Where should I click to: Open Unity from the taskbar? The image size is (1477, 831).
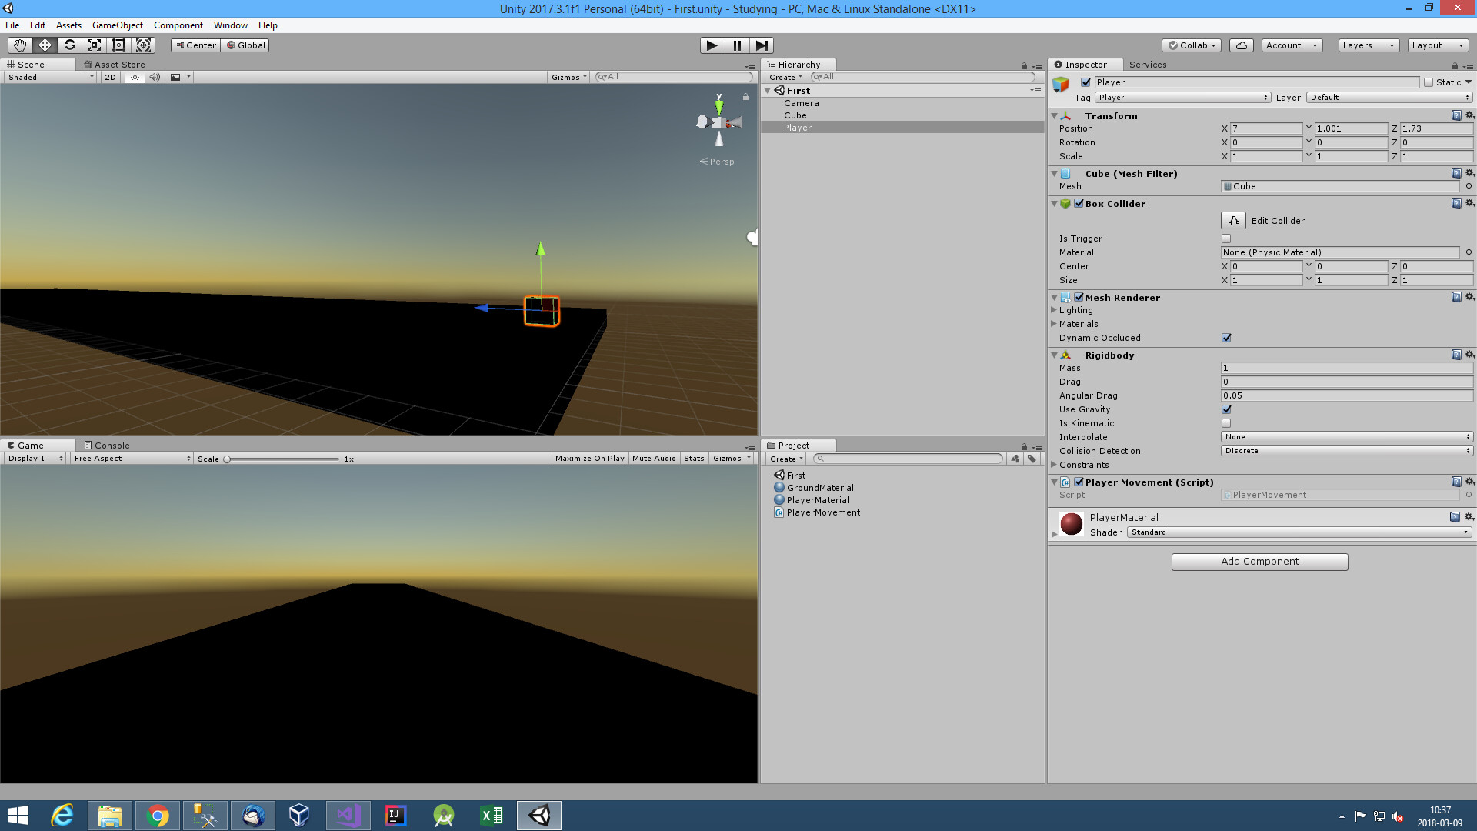[539, 814]
